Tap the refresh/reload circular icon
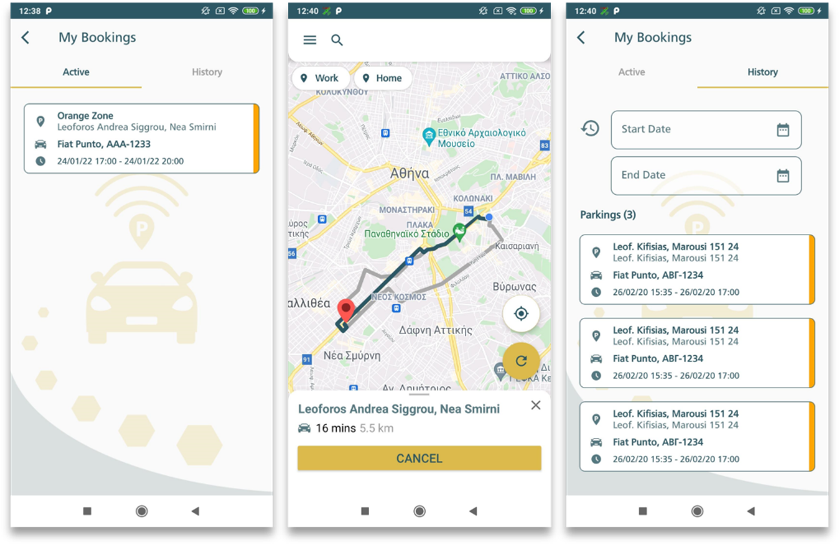 coord(521,362)
